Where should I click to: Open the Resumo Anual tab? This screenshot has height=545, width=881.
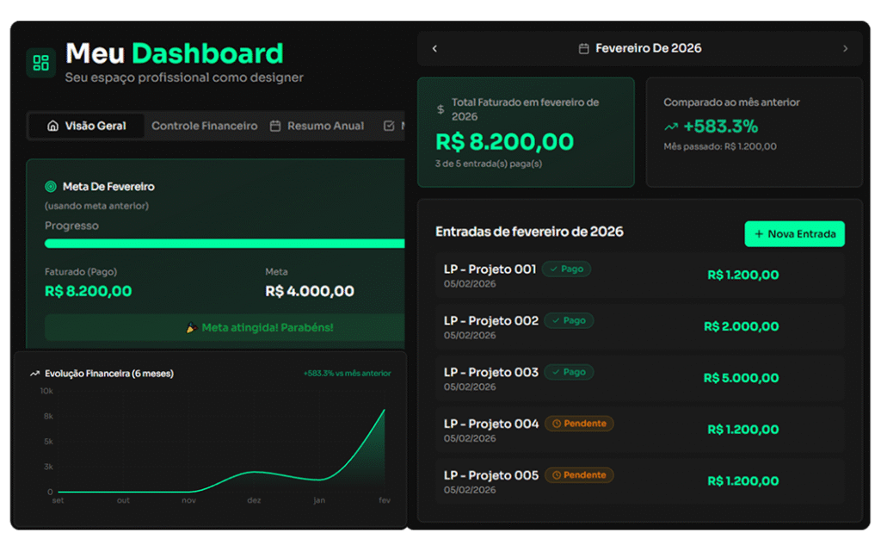tap(317, 126)
